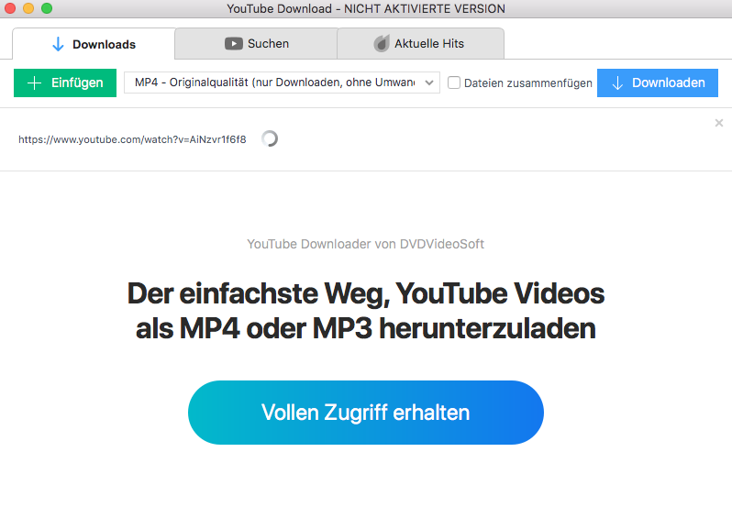The image size is (732, 529).
Task: Click the loading spinner beside the URL
Action: point(270,138)
